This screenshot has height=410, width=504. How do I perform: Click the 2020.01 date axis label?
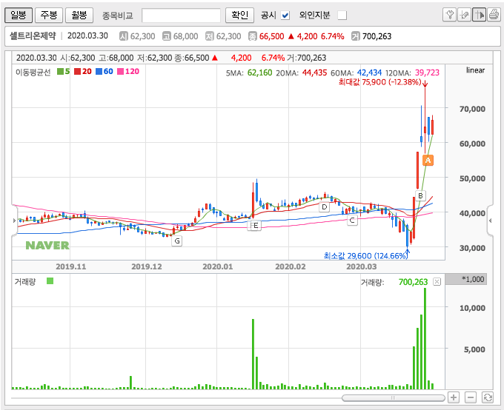click(218, 266)
